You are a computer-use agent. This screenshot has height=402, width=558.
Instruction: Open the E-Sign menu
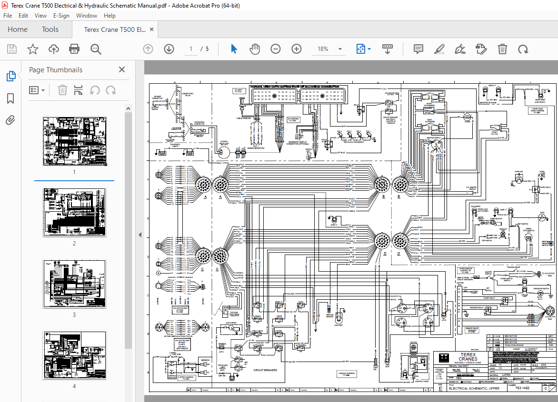click(61, 16)
